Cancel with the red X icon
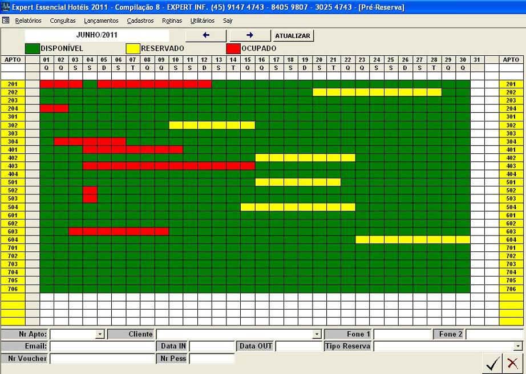This screenshot has width=526, height=374. [x=512, y=363]
